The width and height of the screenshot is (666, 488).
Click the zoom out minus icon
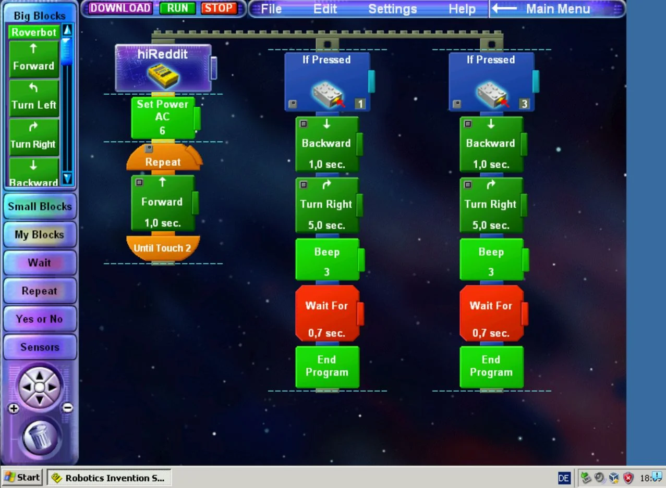click(x=67, y=408)
